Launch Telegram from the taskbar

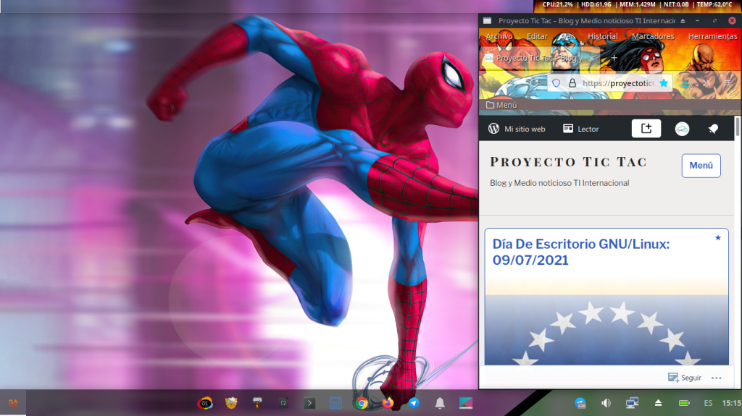[413, 403]
